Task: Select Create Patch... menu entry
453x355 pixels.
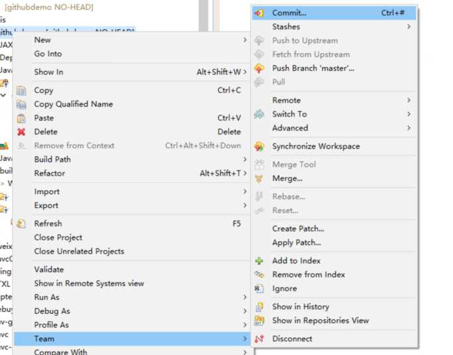Action: 298,228
